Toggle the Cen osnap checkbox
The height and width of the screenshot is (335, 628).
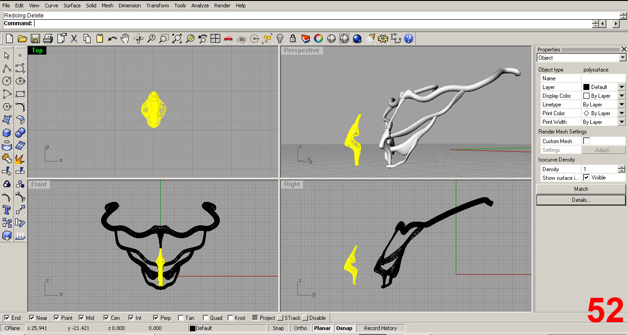point(107,318)
